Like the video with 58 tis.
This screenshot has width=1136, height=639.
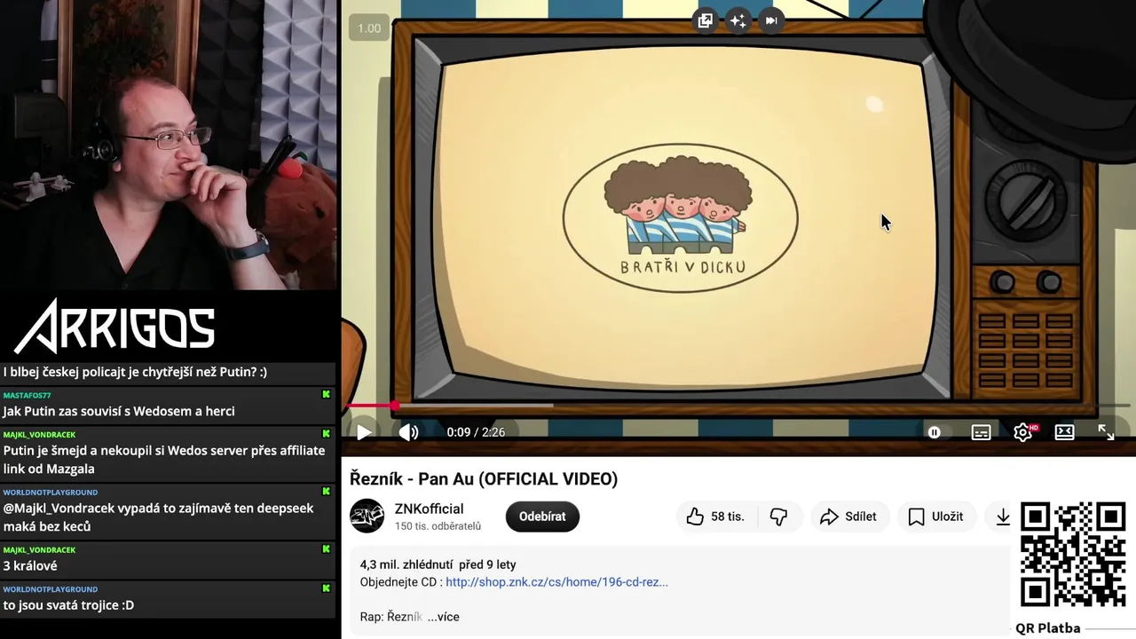[x=715, y=517]
